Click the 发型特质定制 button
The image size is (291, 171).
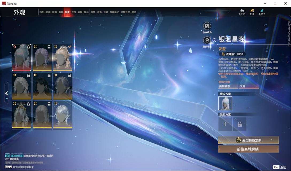coord(248,140)
